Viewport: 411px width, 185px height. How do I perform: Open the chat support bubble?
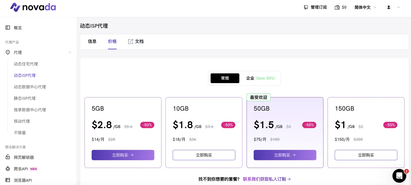coord(399,176)
